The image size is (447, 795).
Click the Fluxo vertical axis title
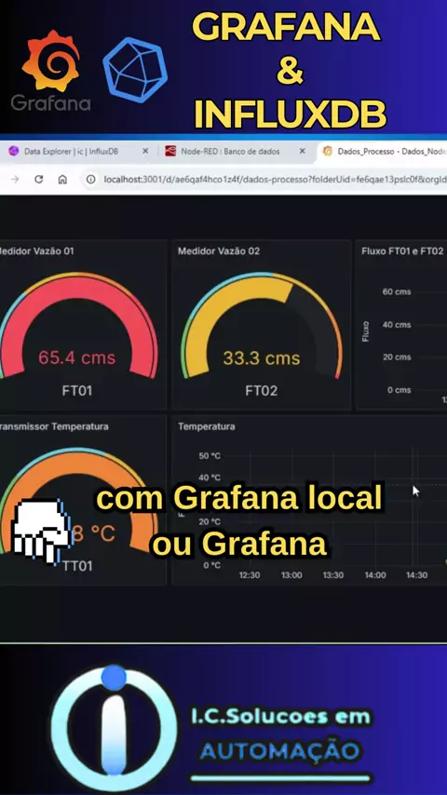coord(366,331)
